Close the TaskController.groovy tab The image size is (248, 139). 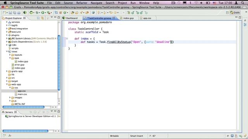pyautogui.click(x=114, y=18)
